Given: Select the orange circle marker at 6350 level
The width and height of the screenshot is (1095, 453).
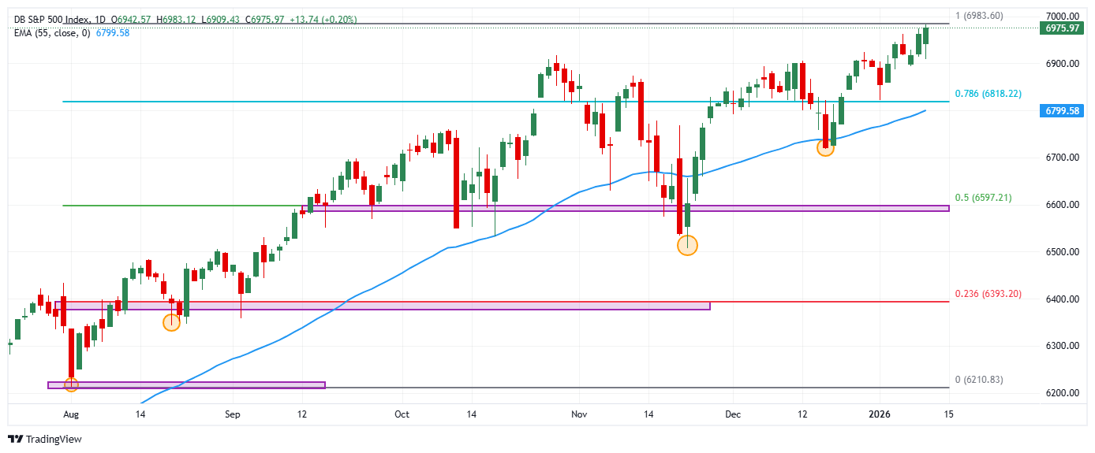Looking at the screenshot, I should point(171,322).
